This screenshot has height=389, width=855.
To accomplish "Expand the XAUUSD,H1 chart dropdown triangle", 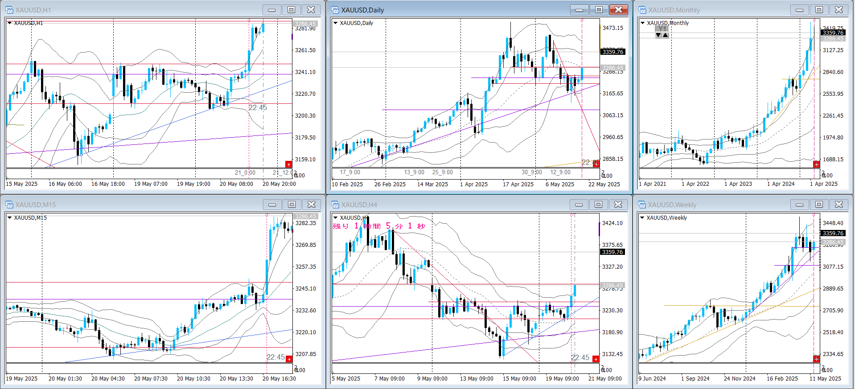I will (x=9, y=23).
